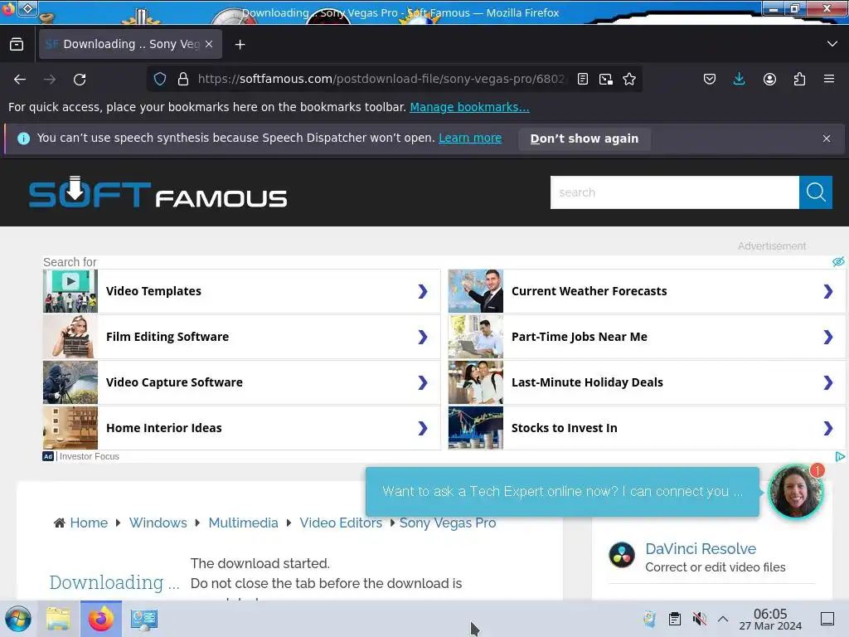Open the extensions puzzle icon

click(799, 79)
